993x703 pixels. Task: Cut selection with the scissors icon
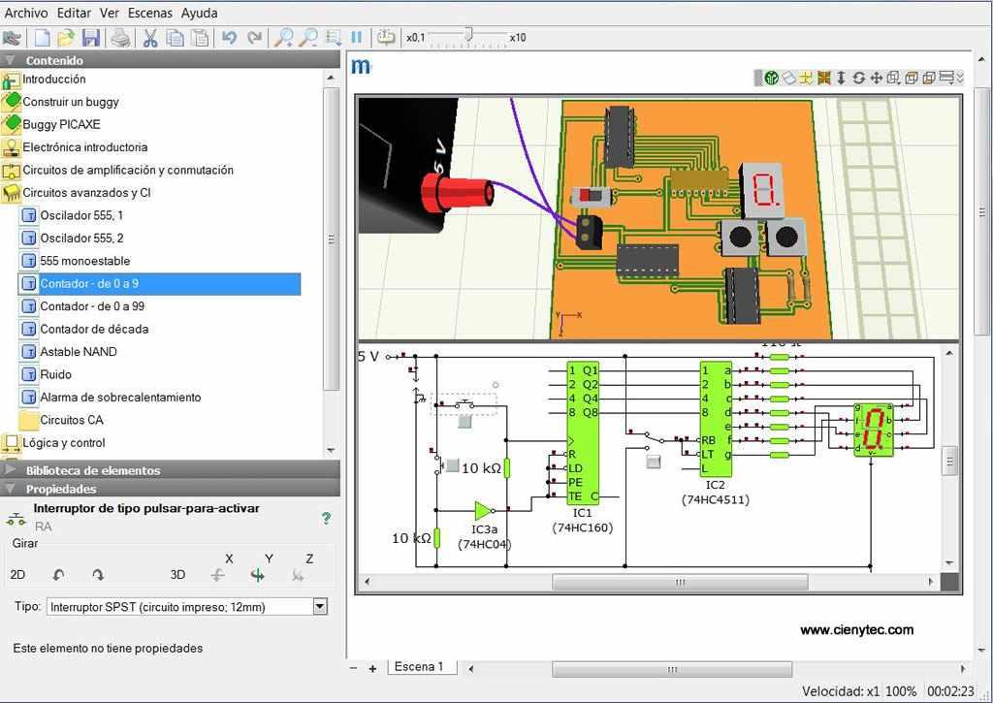click(150, 38)
